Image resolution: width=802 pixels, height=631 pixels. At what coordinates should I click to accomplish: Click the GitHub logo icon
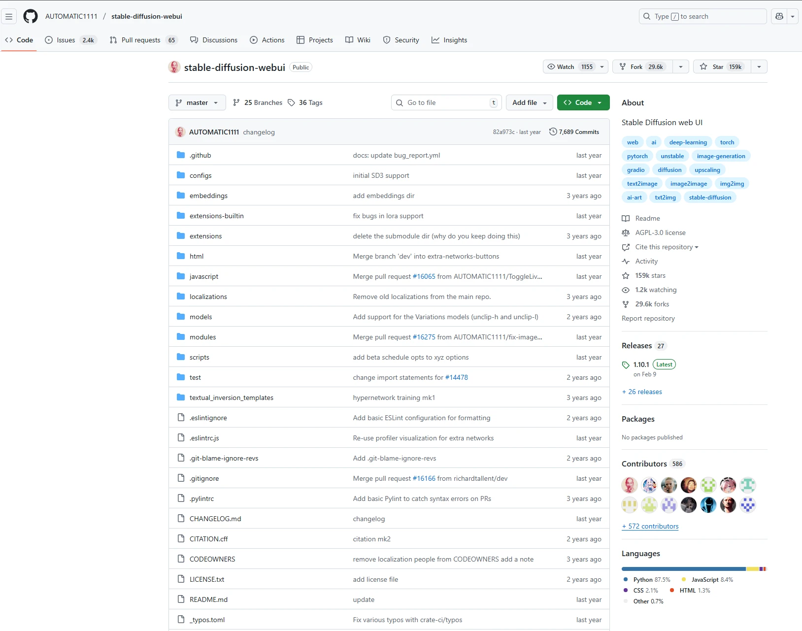click(31, 16)
